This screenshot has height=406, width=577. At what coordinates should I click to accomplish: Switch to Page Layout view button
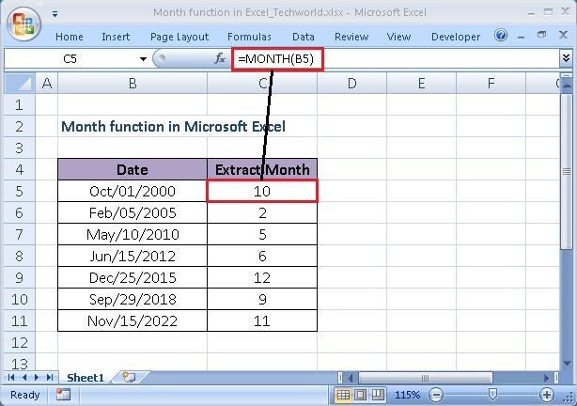pyautogui.click(x=360, y=395)
